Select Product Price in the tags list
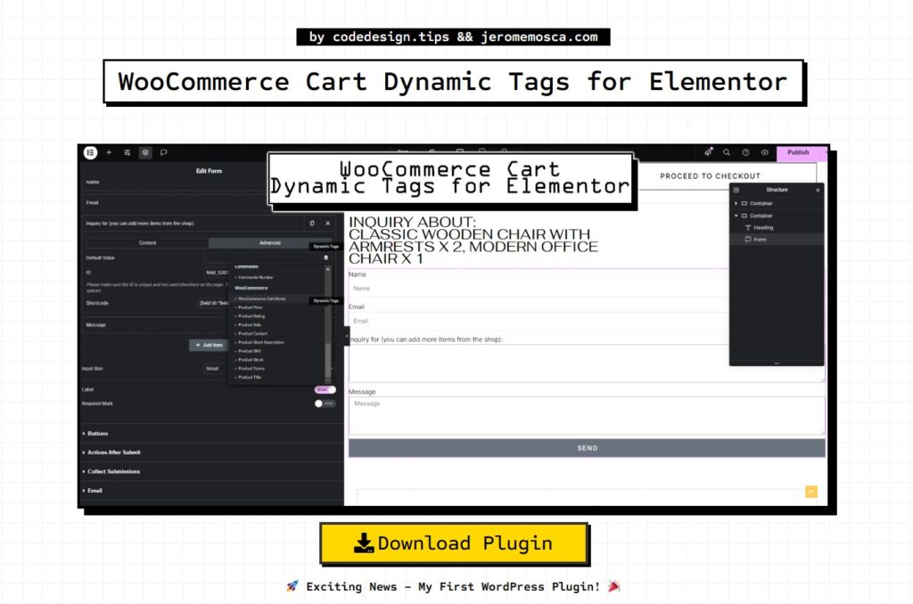Image resolution: width=913 pixels, height=604 pixels. 251,308
